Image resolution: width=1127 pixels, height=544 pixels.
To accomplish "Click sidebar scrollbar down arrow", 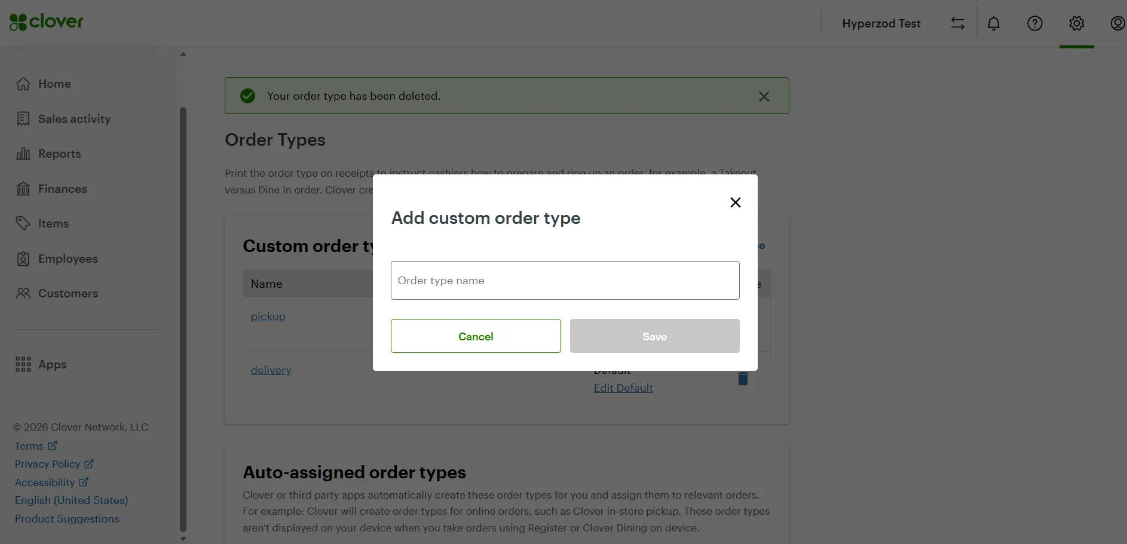I will coord(183,539).
